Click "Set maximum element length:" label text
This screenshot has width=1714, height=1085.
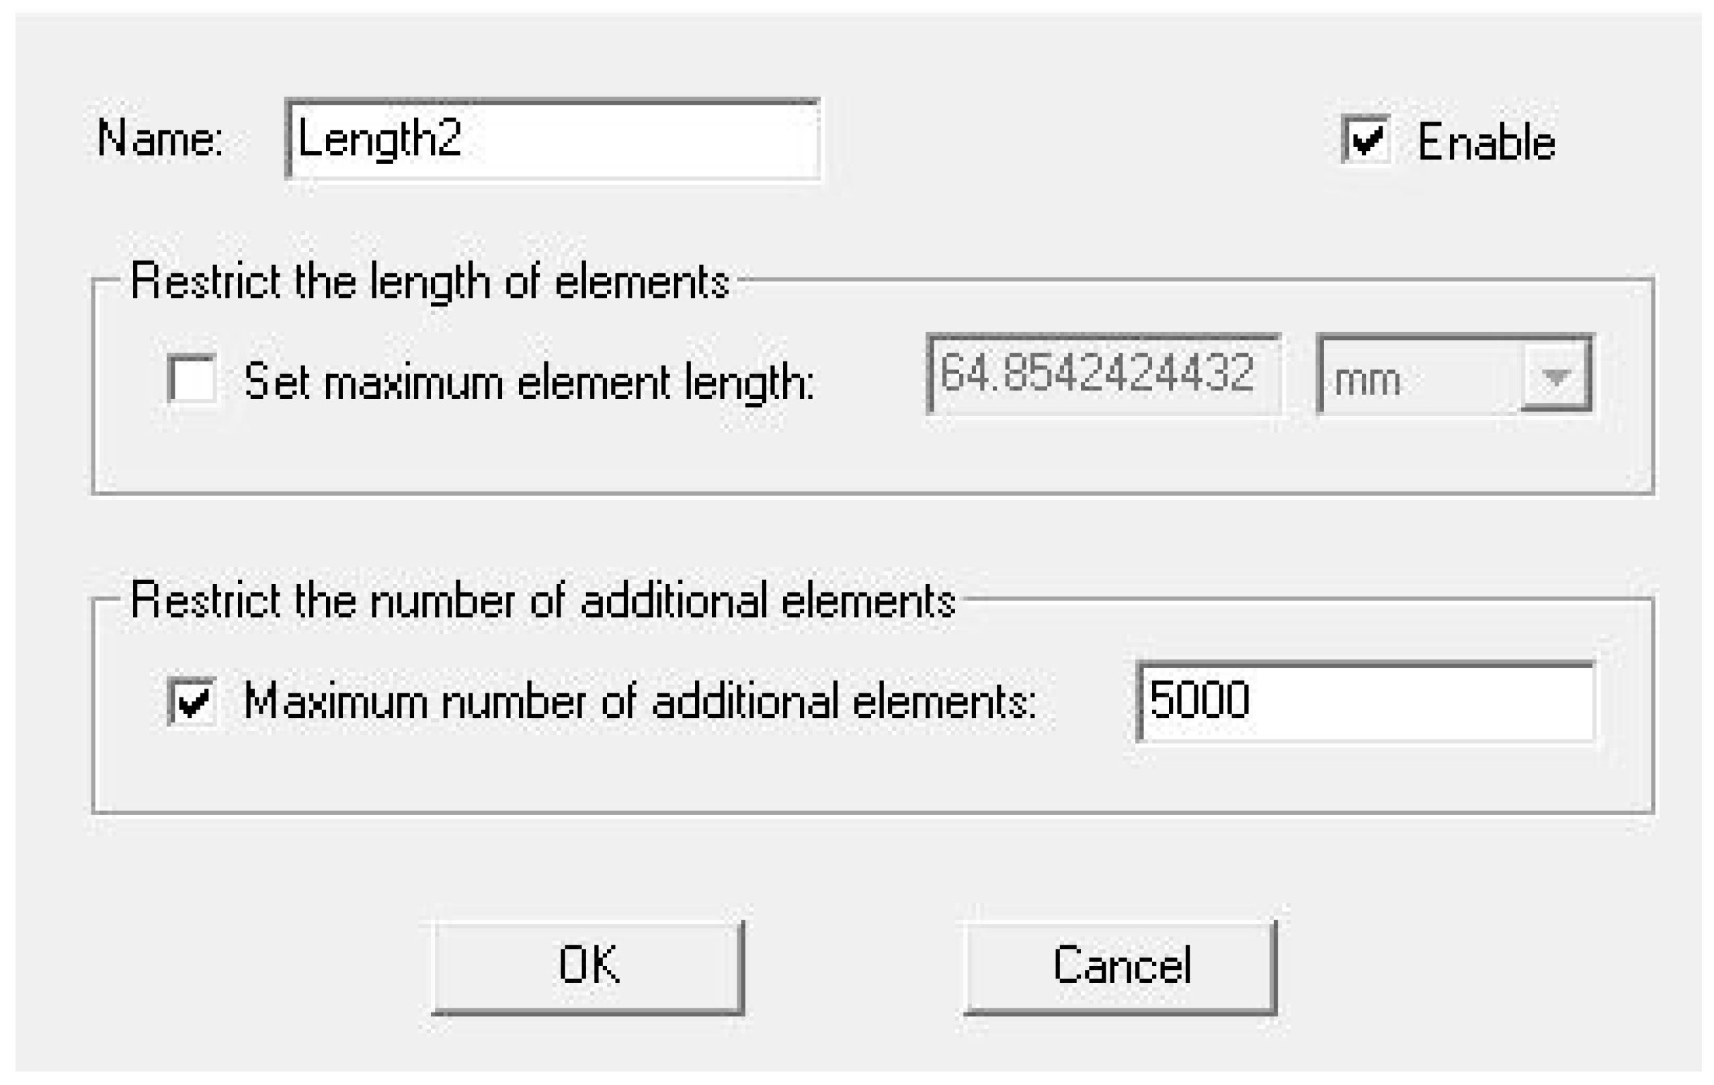(529, 382)
